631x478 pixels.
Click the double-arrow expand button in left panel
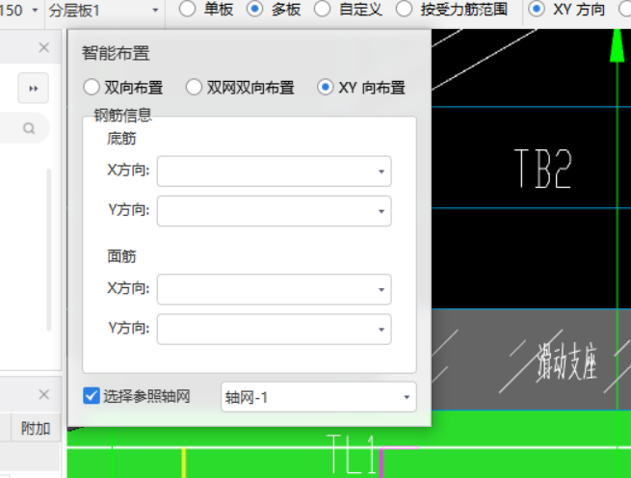click(34, 89)
